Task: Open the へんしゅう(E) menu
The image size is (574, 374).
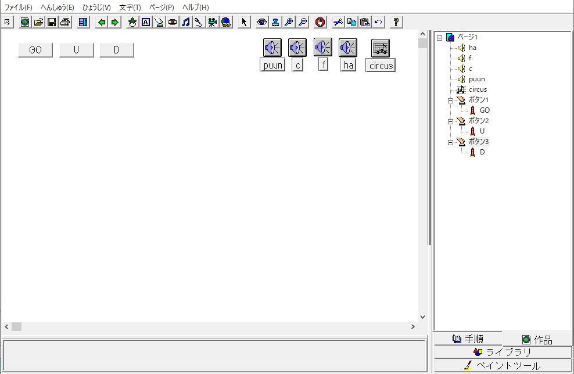Action: coord(57,8)
